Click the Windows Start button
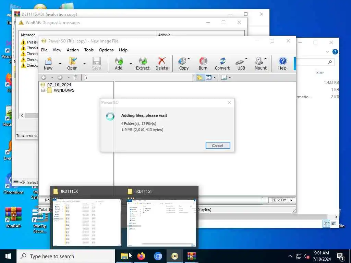The width and height of the screenshot is (351, 263). [8, 256]
